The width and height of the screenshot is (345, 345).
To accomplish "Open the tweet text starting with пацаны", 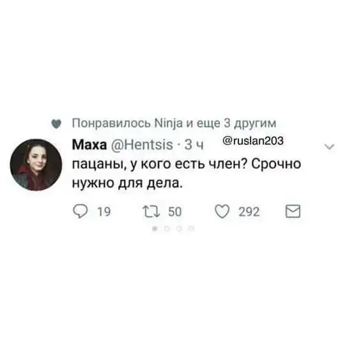I will pos(187,174).
